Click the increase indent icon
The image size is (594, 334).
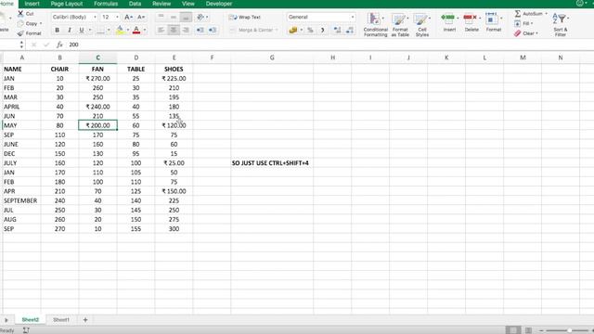click(x=213, y=30)
